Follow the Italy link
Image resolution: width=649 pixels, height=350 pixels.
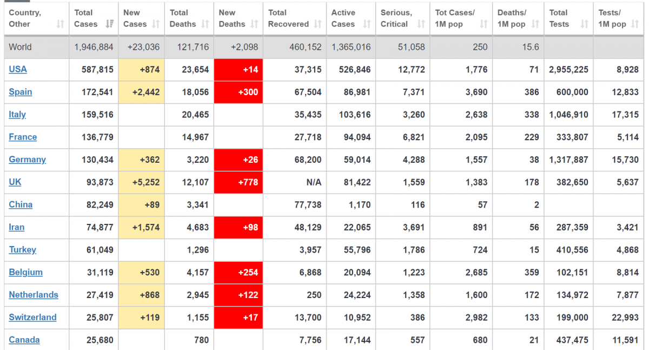[x=17, y=114]
